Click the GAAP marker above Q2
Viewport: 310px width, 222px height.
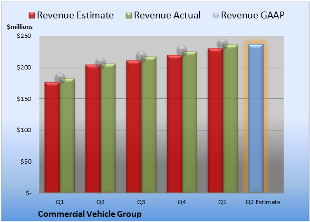pyautogui.click(x=101, y=63)
